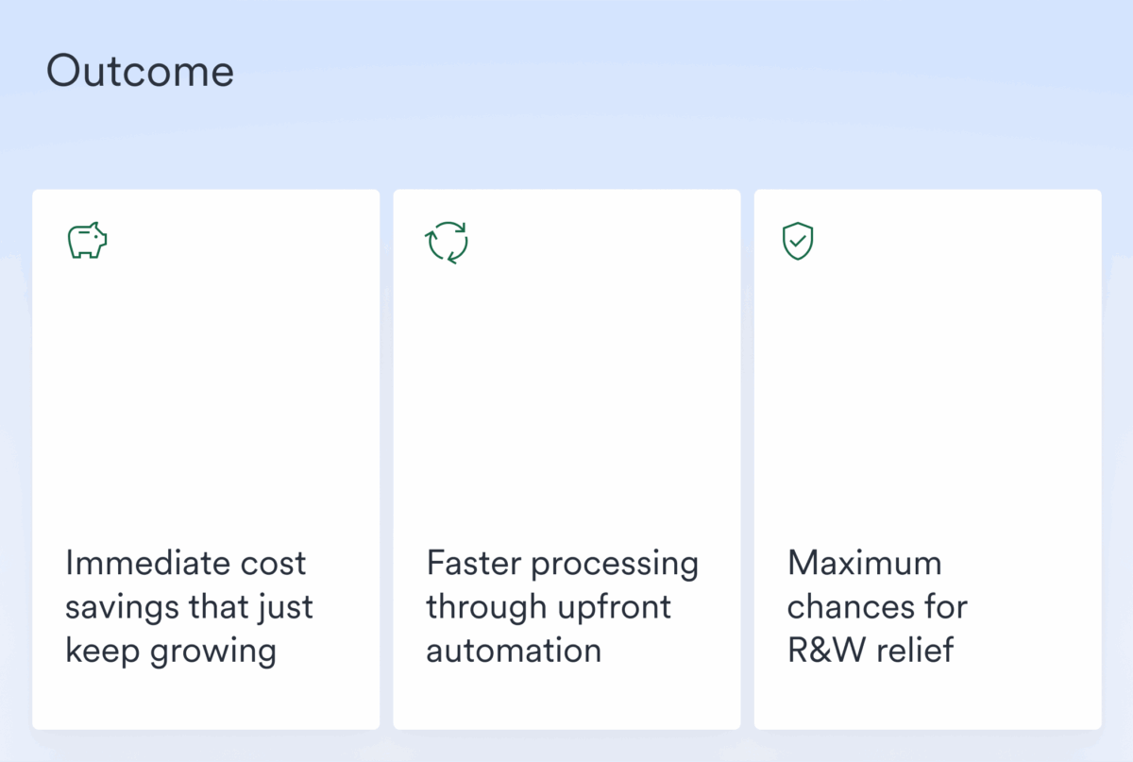Click the word 'automation' in middle card
Viewport: 1133px width, 762px height.
coord(514,651)
